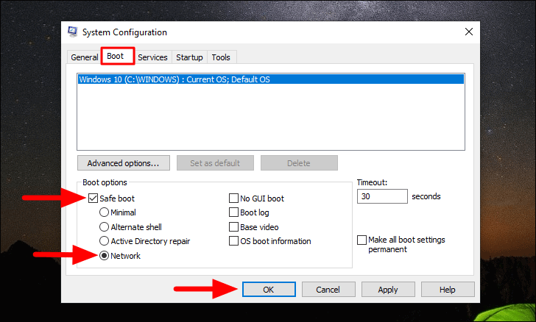Click the System Configuration title bar icon
This screenshot has height=322, width=536.
72,32
